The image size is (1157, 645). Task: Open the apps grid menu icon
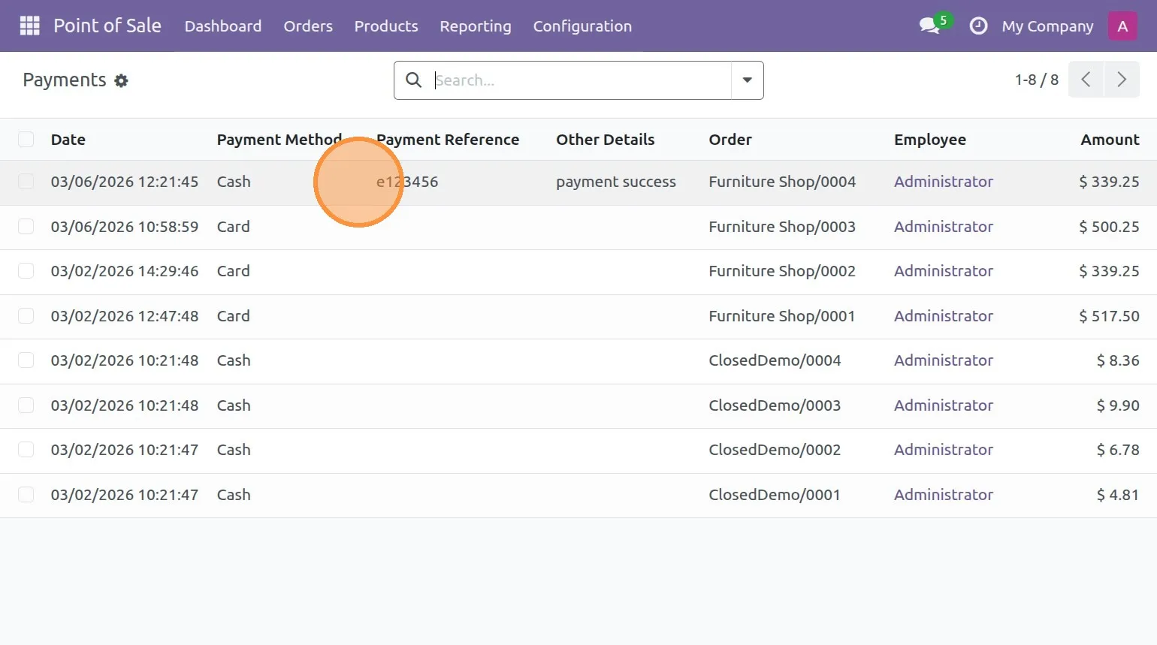point(29,26)
